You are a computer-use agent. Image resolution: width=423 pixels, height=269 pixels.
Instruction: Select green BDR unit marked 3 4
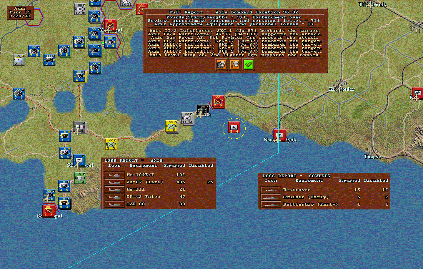point(80,178)
